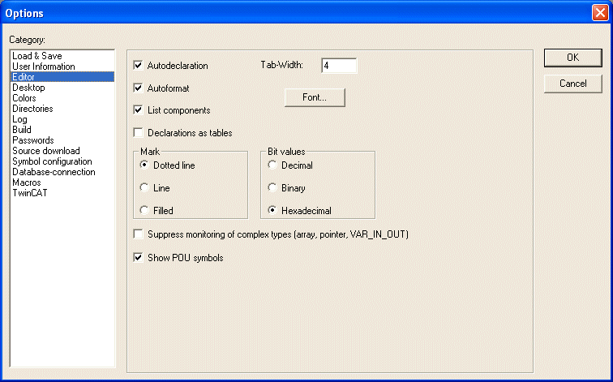Viewport: 613px width, 382px height.
Task: Enable Suppress monitoring of complex types
Action: click(x=139, y=234)
